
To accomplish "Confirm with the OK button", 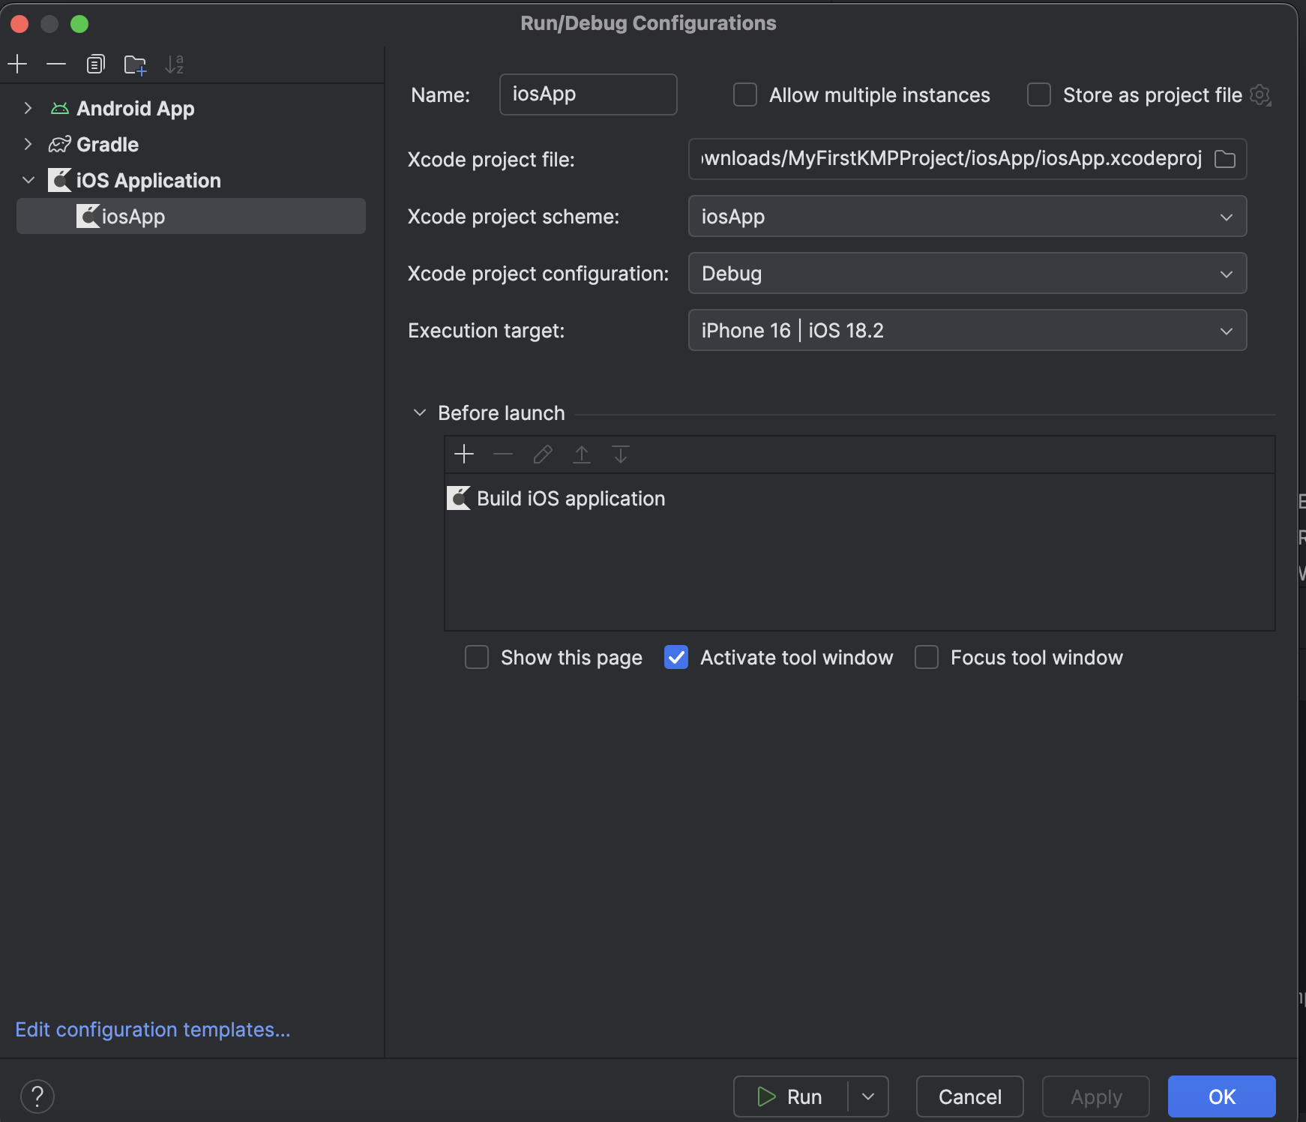I will click(x=1222, y=1097).
